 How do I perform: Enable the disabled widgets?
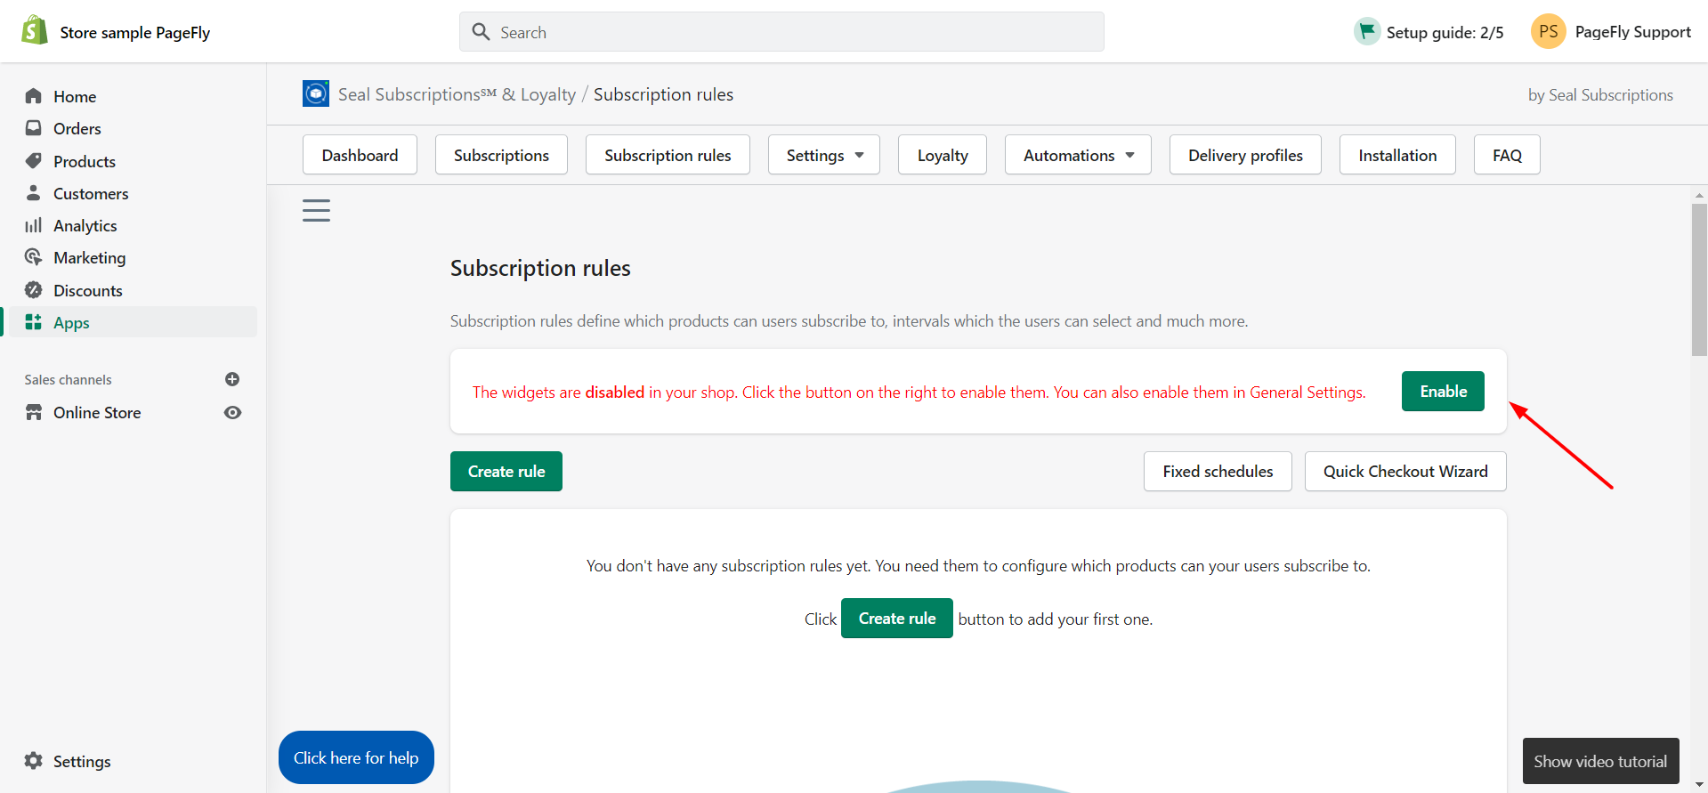coord(1443,391)
